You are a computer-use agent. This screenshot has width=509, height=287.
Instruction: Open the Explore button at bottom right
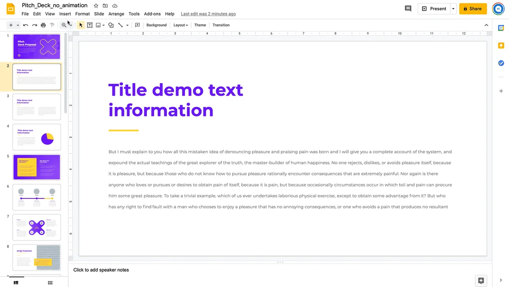point(481,281)
